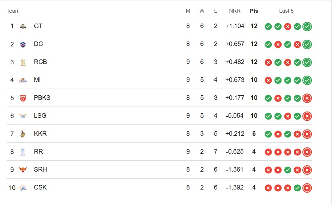The image size is (332, 205).
Task: Open the RR team name link
Action: [38, 152]
